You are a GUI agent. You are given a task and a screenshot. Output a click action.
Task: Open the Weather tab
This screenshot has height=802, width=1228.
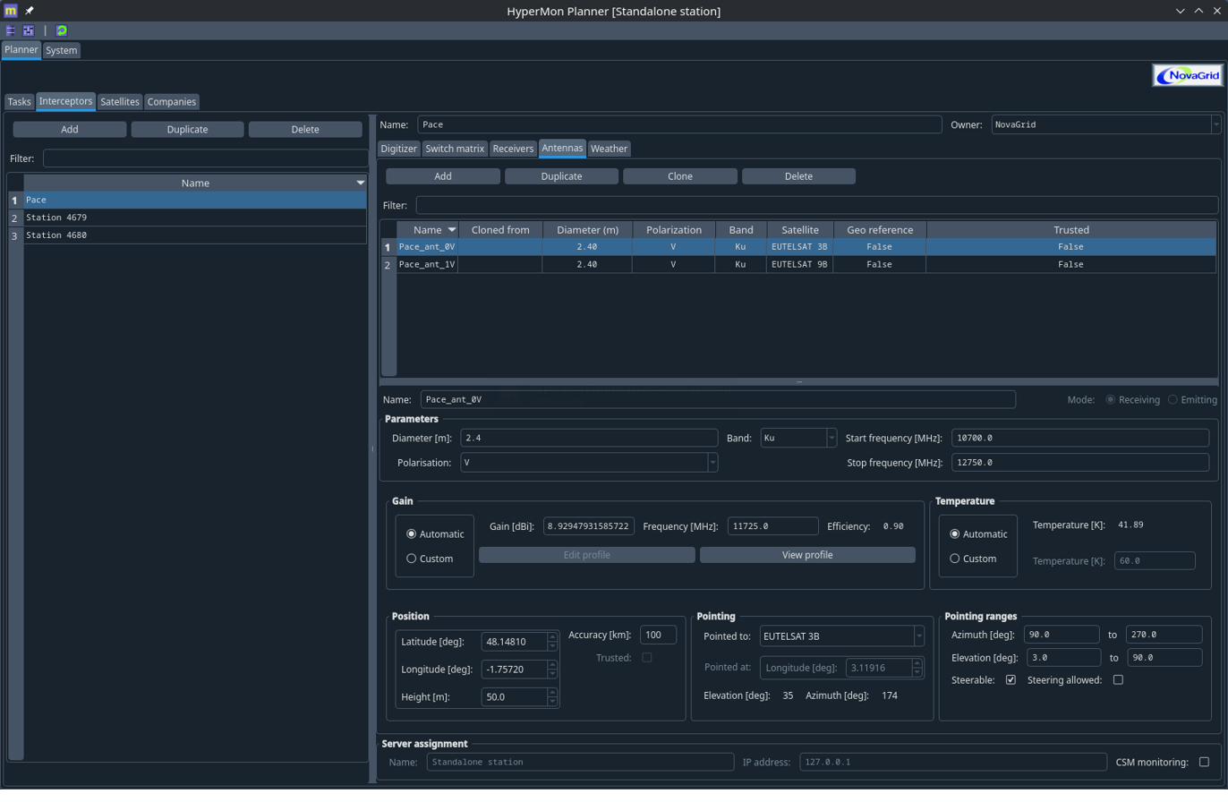(x=609, y=149)
